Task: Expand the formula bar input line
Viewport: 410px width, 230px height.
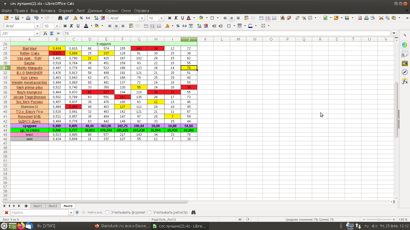Action: (394, 33)
